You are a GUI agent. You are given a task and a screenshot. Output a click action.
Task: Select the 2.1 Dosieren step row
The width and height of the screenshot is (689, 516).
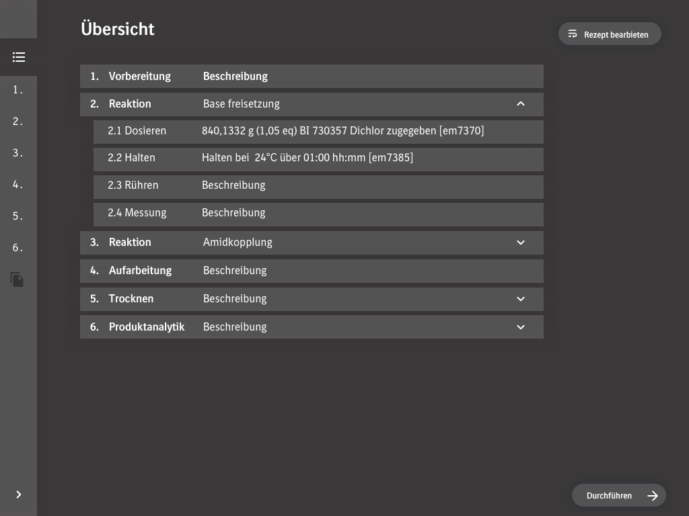point(318,131)
